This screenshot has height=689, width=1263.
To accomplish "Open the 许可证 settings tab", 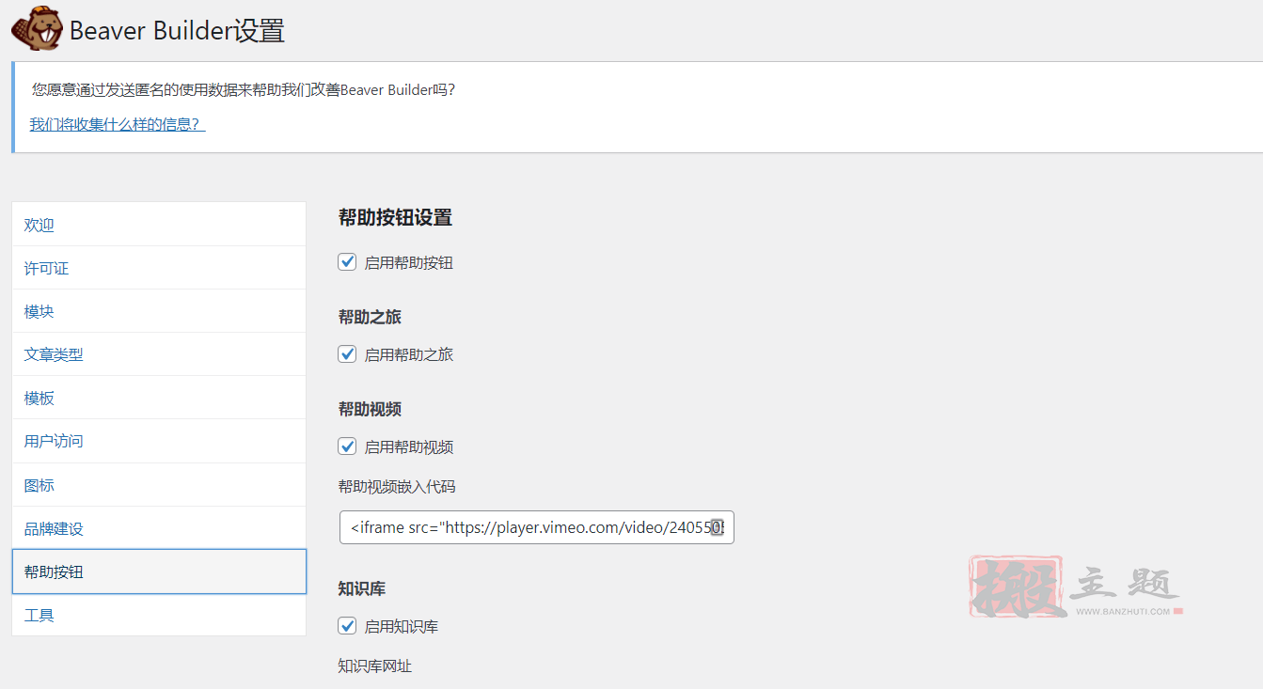I will click(159, 268).
